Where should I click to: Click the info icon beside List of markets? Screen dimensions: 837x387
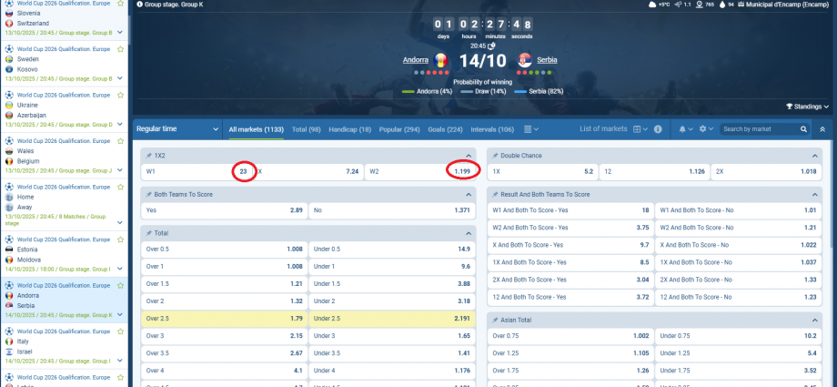(x=658, y=129)
